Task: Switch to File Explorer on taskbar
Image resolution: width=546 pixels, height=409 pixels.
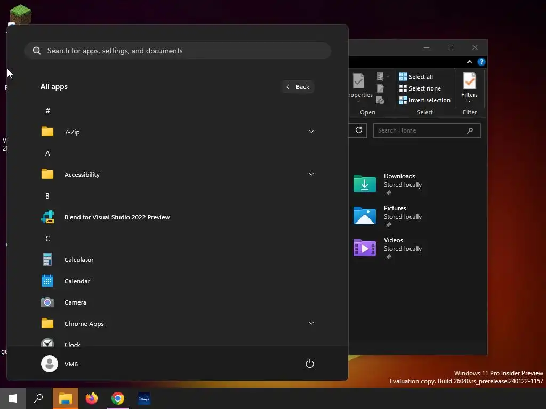Action: (x=66, y=398)
